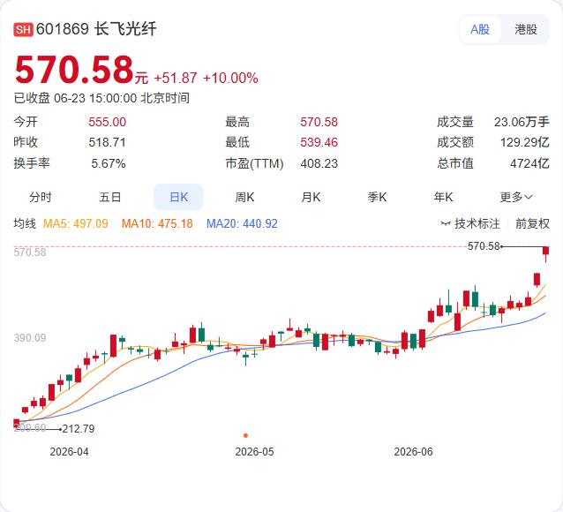
Task: Click the 成交额 value 129.29亿
Action: pyautogui.click(x=524, y=142)
